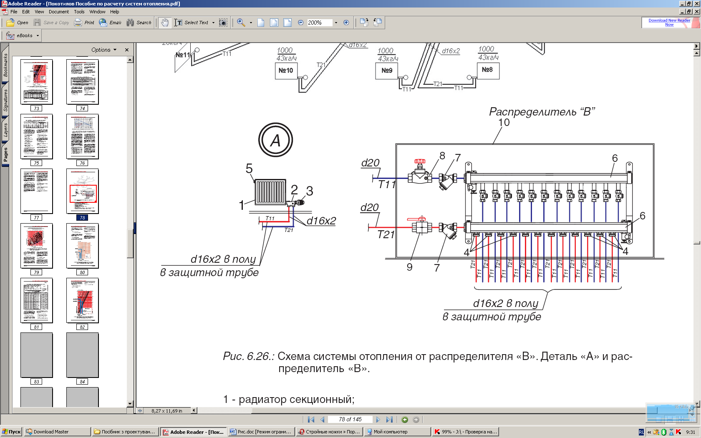Image resolution: width=701 pixels, height=438 pixels.
Task: Select the Zoom In magnifier tool
Action: pyautogui.click(x=241, y=23)
